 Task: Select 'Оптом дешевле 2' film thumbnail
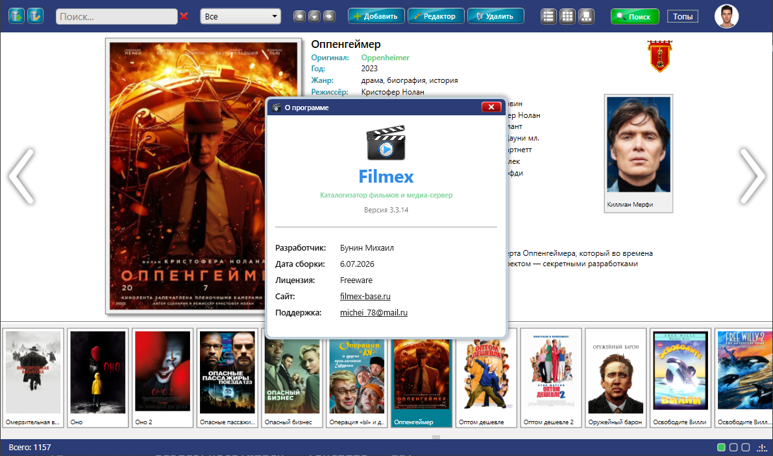pos(550,378)
